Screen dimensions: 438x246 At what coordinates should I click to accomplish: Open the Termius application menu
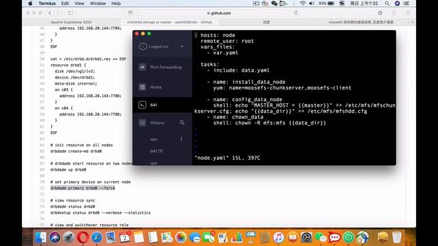[47, 3]
